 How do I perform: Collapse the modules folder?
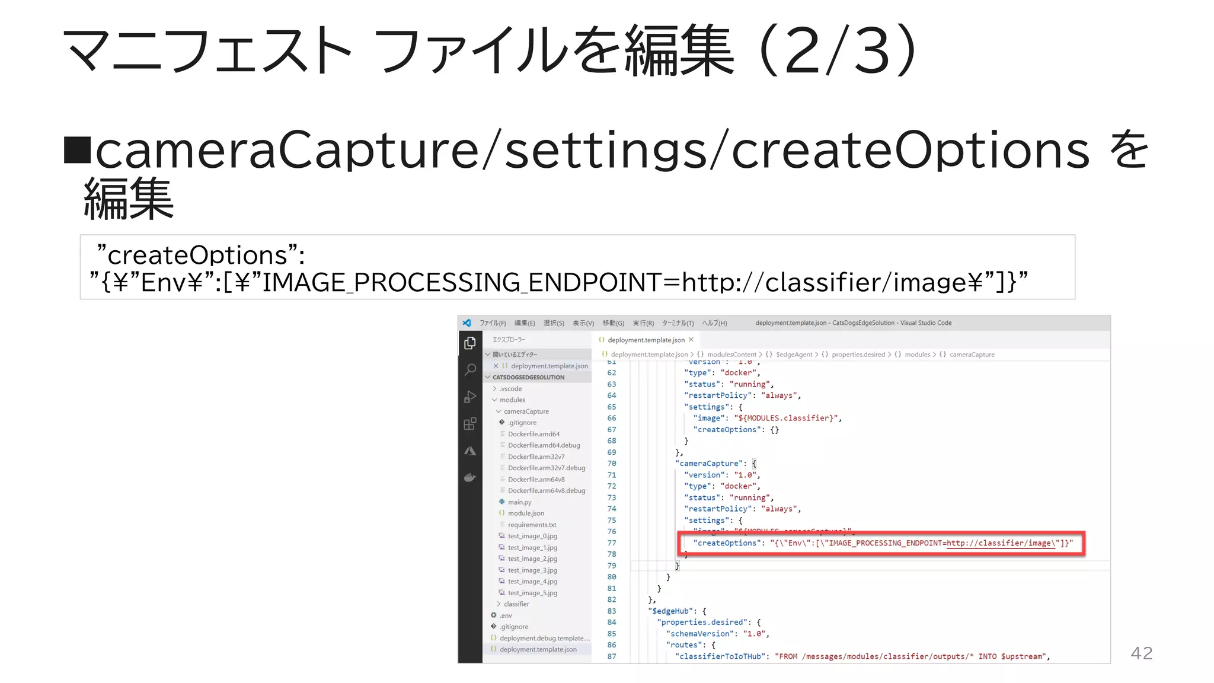tap(495, 400)
